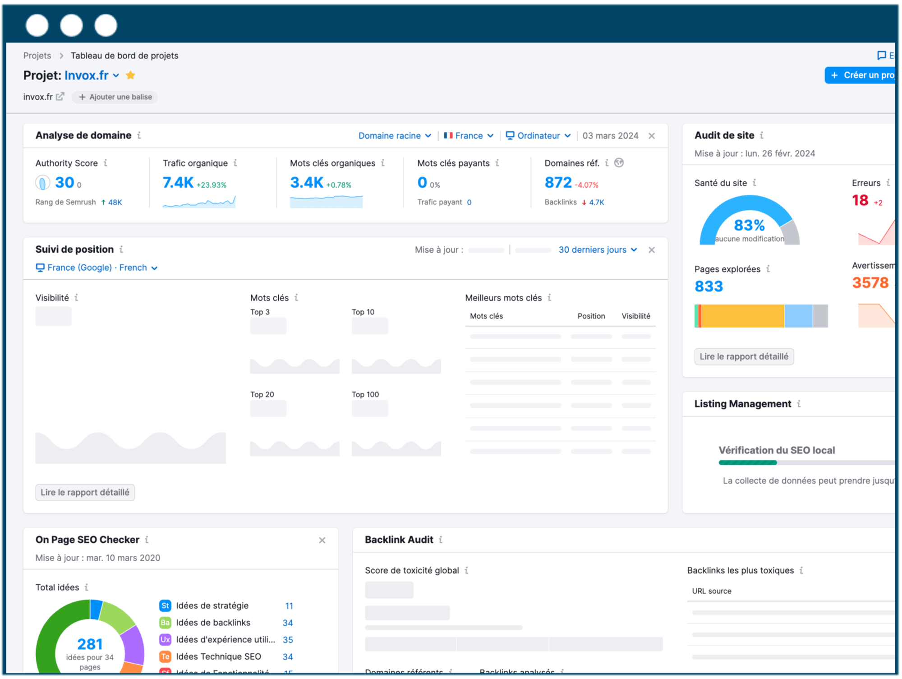The height and width of the screenshot is (679, 902).
Task: Click info icon beside Suivi de position
Action: 121,249
